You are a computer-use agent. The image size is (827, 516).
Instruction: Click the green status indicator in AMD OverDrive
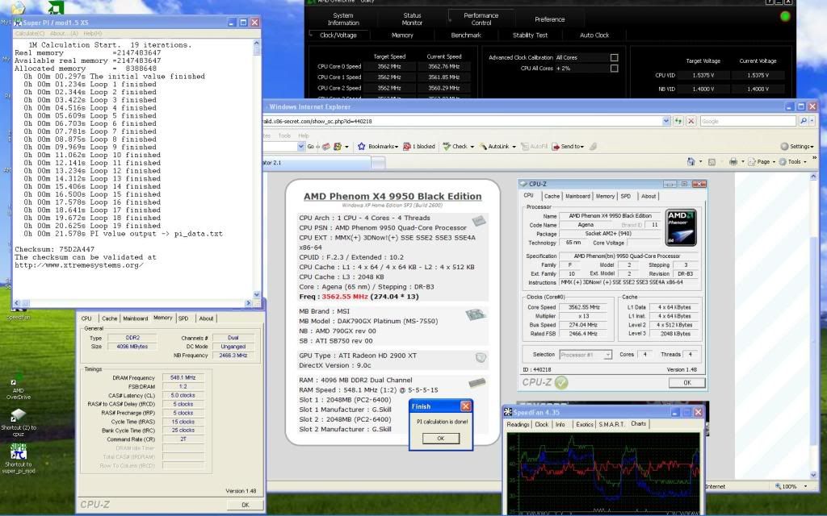click(x=785, y=16)
